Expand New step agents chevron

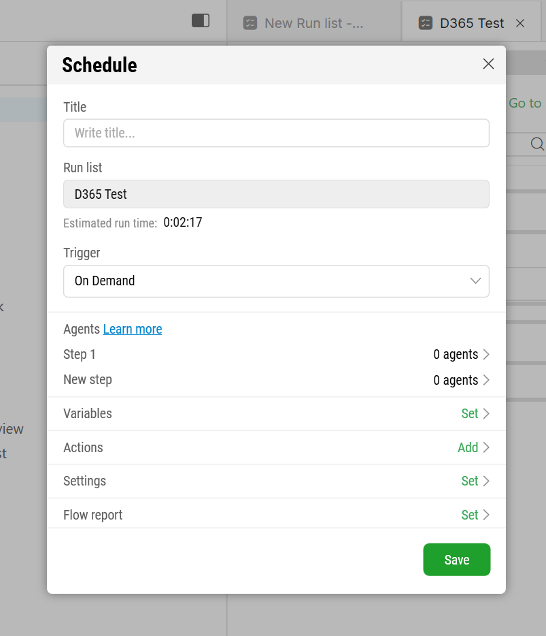pos(486,380)
